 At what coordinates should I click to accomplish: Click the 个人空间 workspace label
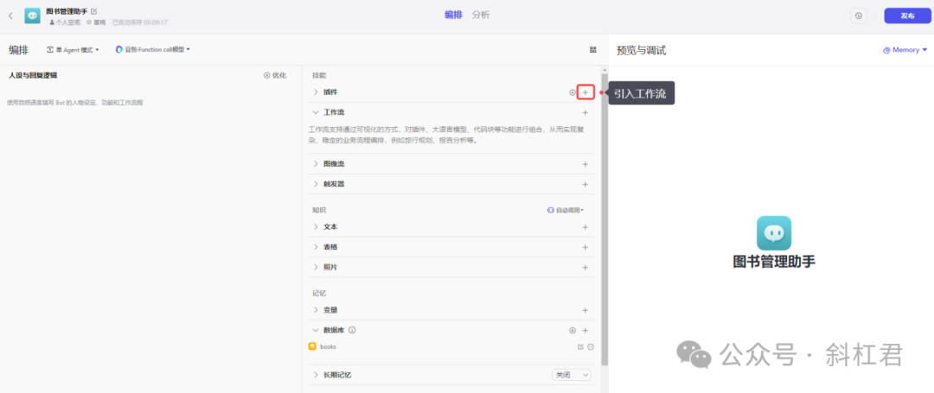pyautogui.click(x=65, y=22)
